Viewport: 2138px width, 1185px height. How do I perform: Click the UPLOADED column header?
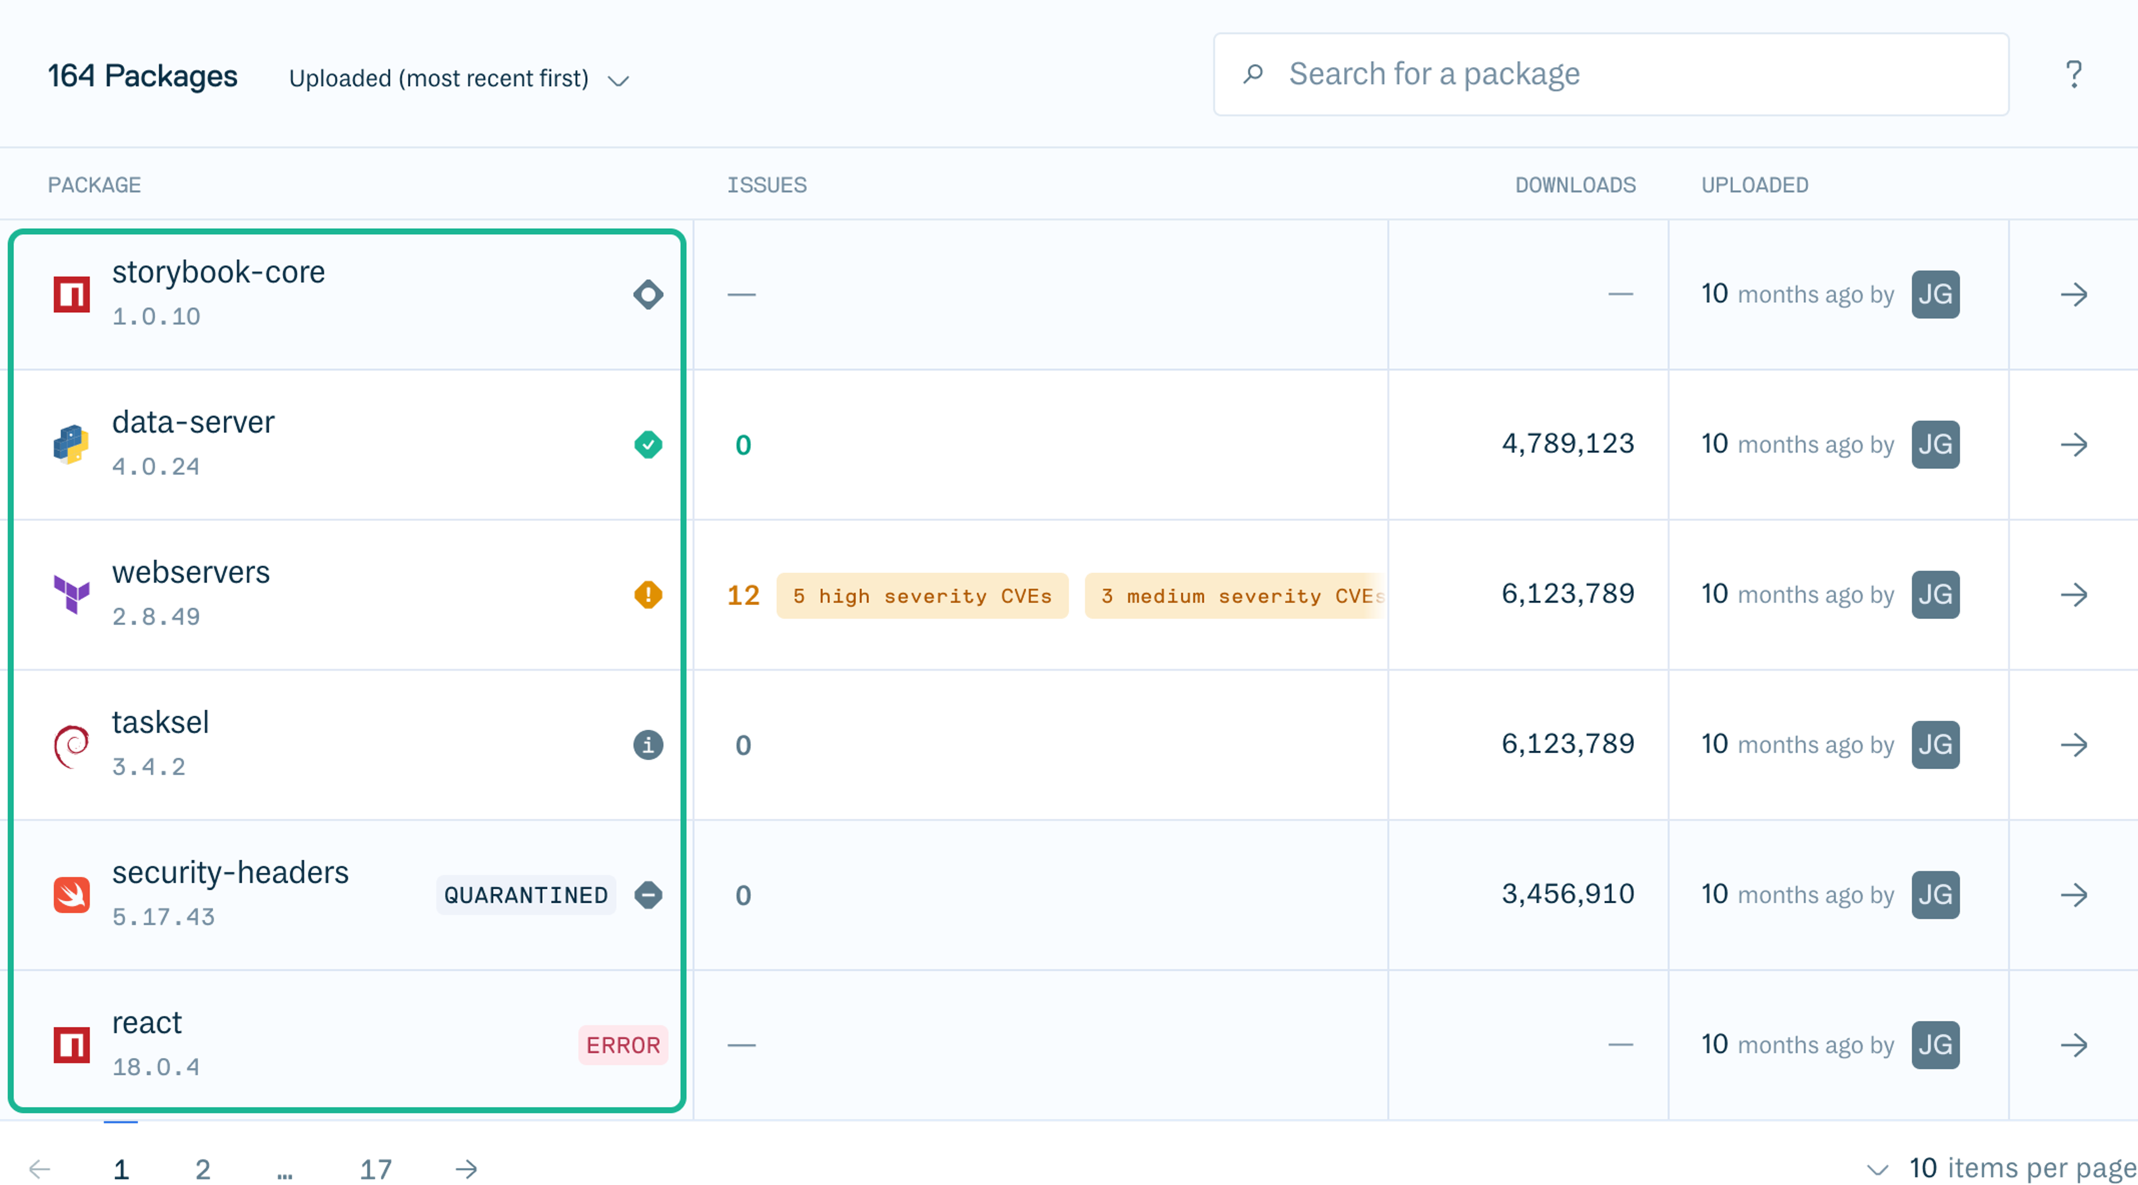click(1754, 184)
